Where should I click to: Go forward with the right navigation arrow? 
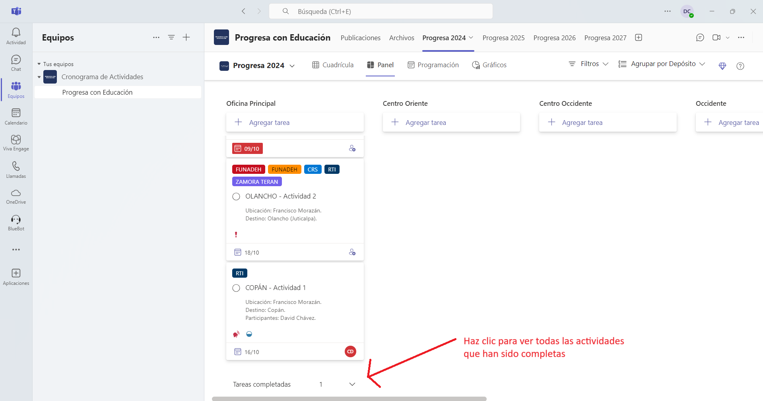259,12
